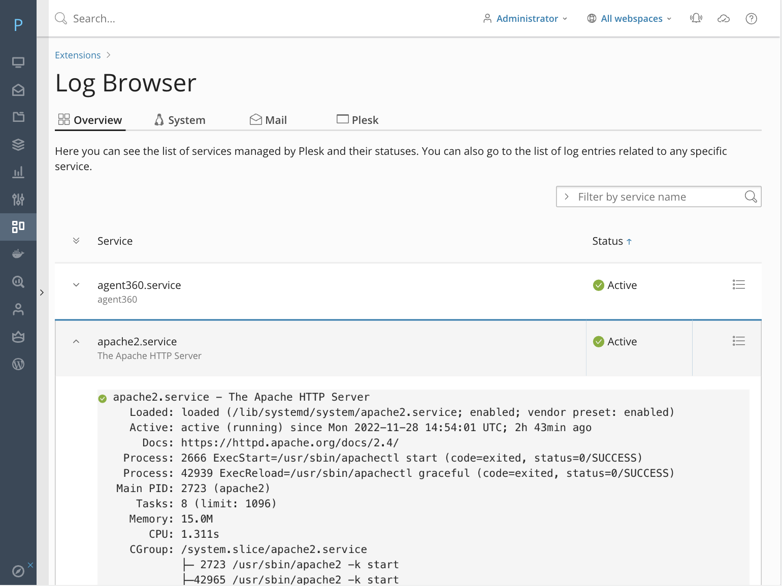Open the Administrator account dropdown
The height and width of the screenshot is (586, 782).
pyautogui.click(x=526, y=19)
